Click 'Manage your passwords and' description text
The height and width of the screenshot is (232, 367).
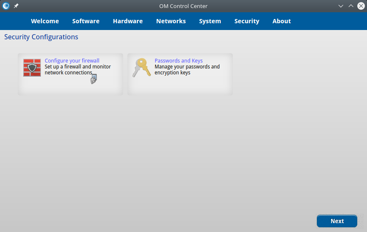click(x=187, y=67)
